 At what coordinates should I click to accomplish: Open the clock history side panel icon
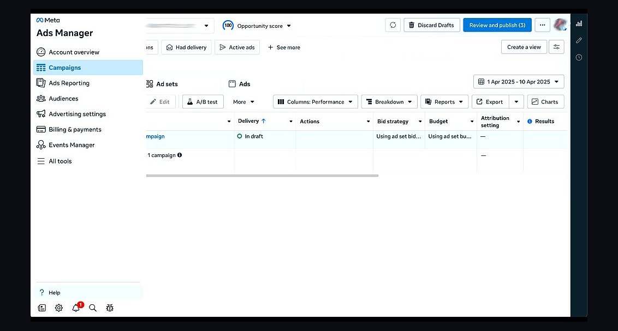pos(579,57)
